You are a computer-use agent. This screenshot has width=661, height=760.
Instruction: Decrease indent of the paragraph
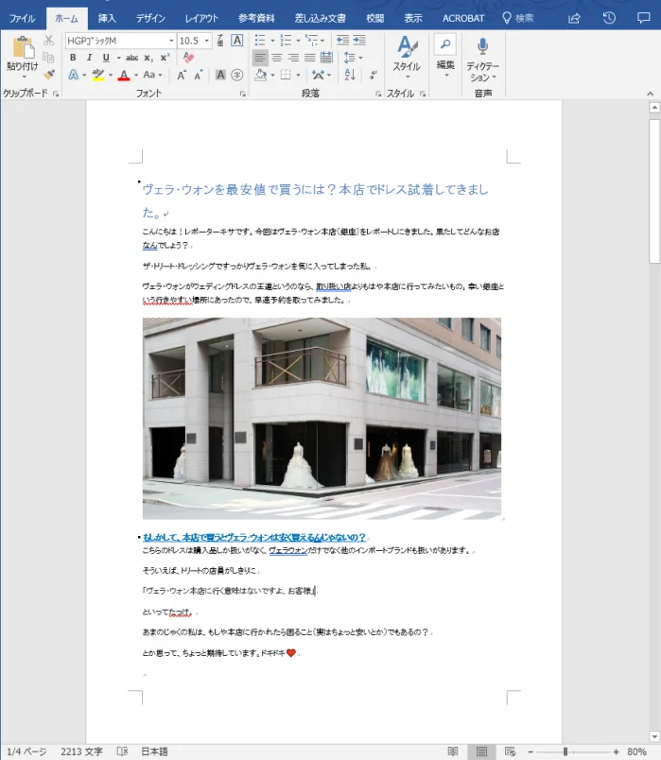342,41
